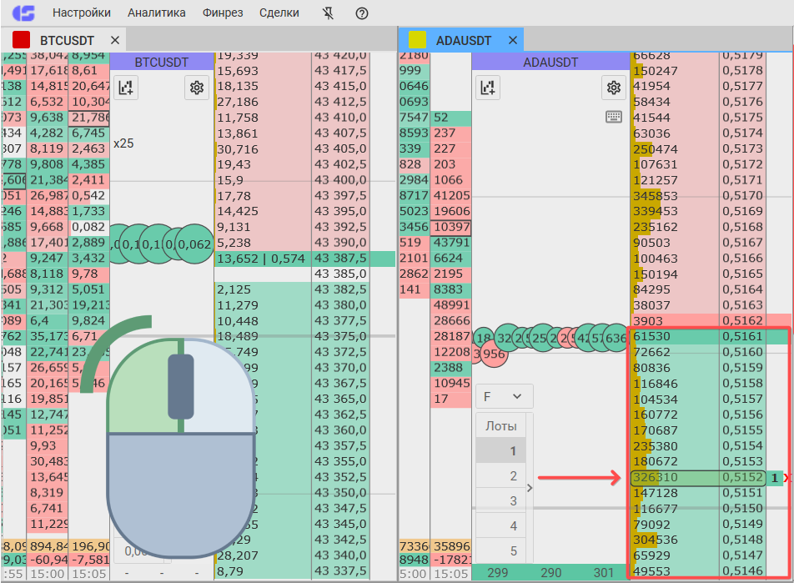794x583 pixels.
Task: Open the Аналитика menu
Action: [x=156, y=13]
